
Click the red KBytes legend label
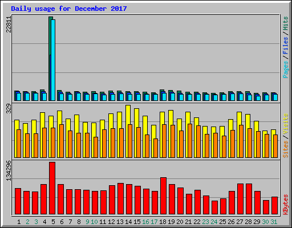(286, 204)
